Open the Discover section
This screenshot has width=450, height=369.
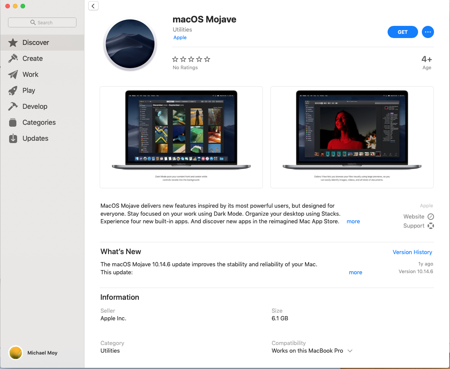(42, 43)
